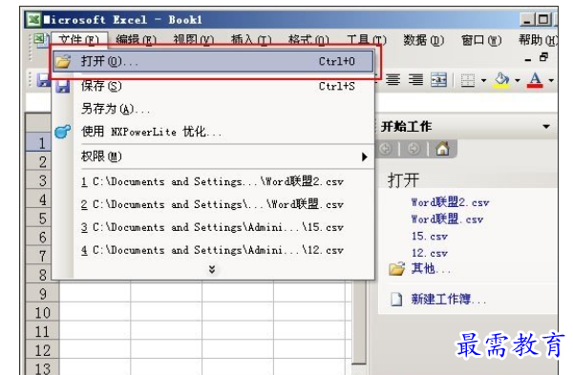This screenshot has height=375, width=573.
Task: Select row header 1
Action: coord(38,143)
